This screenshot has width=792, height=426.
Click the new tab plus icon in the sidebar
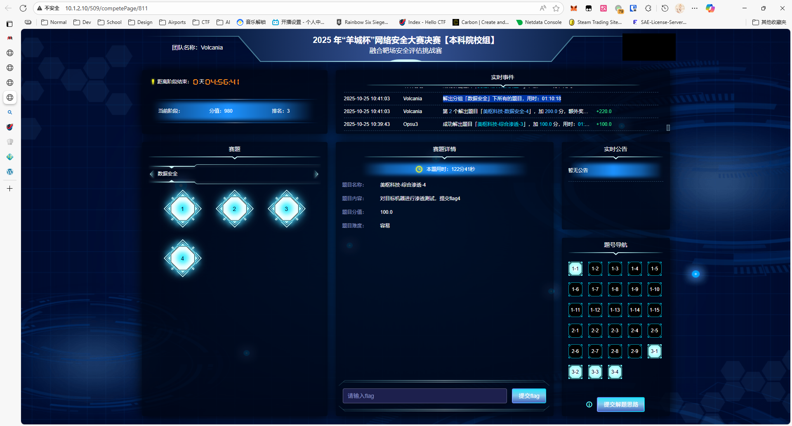click(10, 189)
